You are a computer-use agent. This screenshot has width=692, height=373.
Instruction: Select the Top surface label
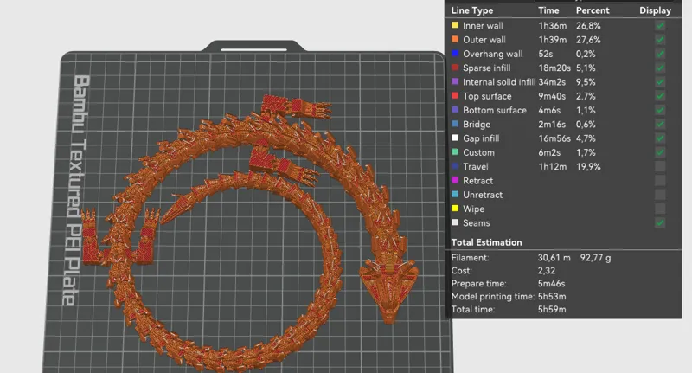487,96
